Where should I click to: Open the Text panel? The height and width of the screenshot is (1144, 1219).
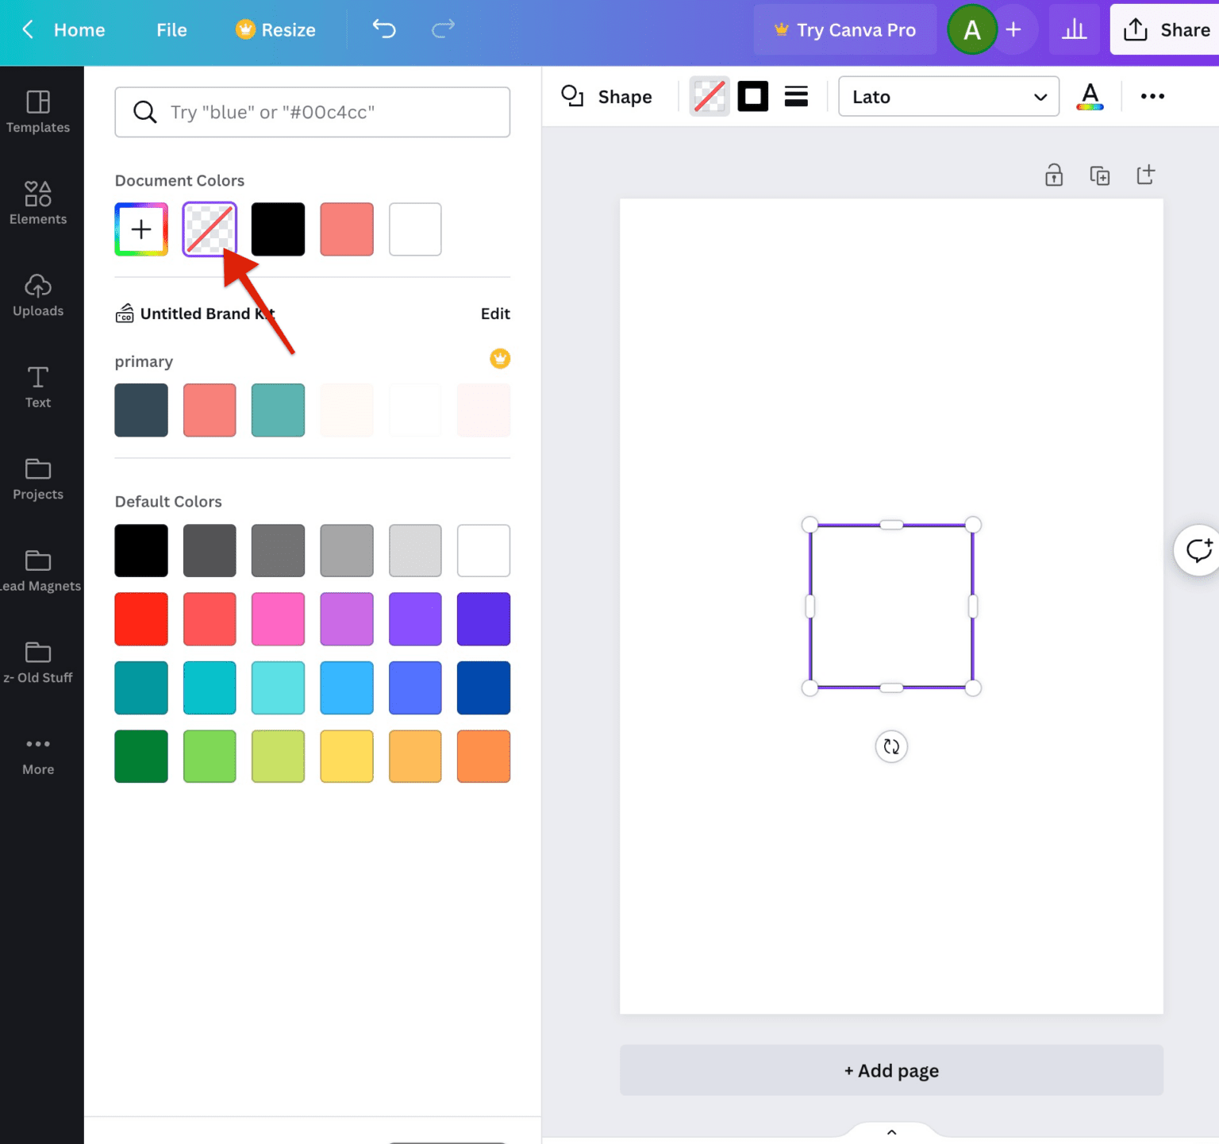pyautogui.click(x=37, y=387)
